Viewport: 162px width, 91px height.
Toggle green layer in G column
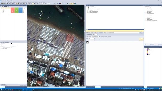tap(16, 10)
